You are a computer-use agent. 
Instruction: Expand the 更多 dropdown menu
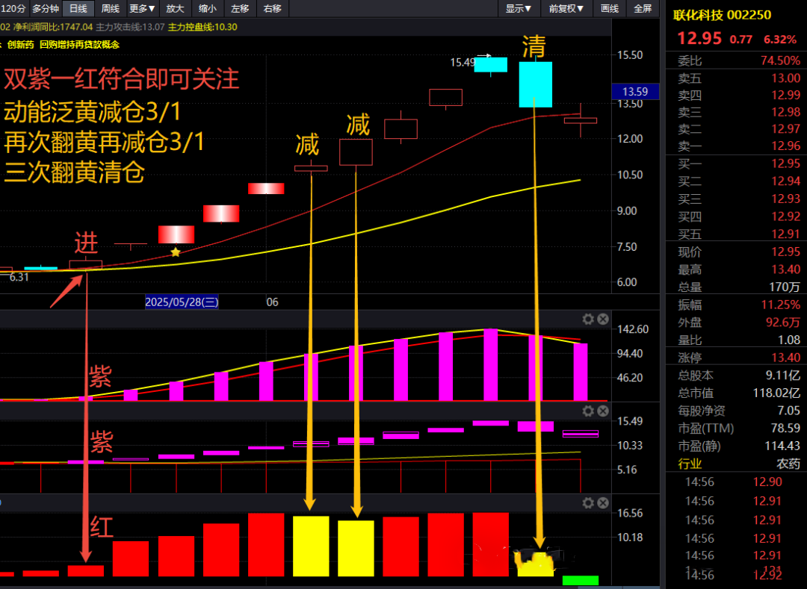[142, 9]
